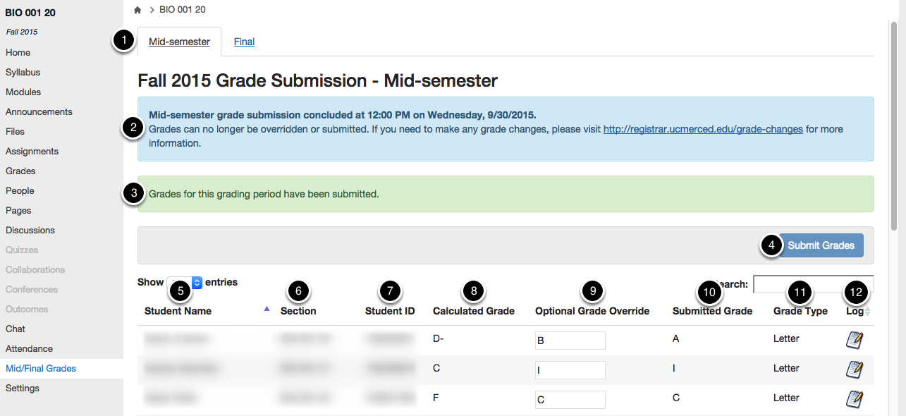Sort by the Student Name ascending arrow
906x416 pixels.
pos(267,309)
